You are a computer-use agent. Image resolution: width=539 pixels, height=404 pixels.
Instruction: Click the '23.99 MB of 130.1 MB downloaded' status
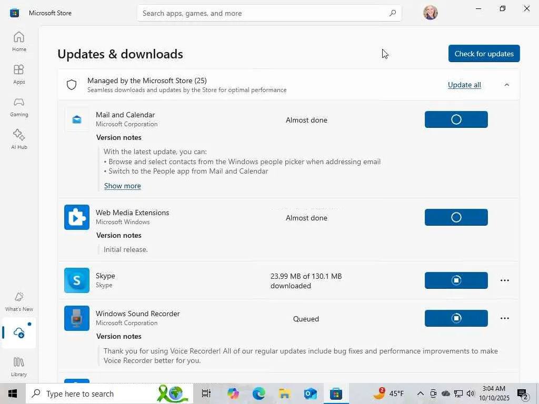306,281
